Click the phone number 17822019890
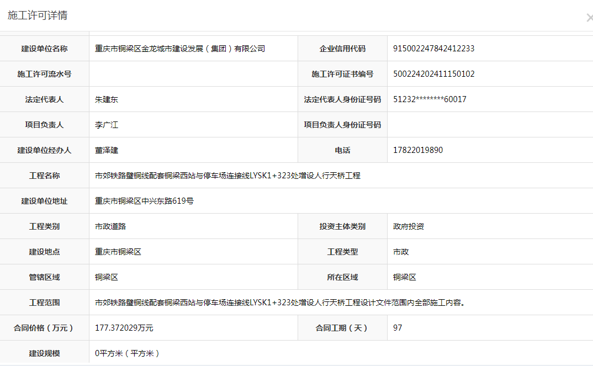The height and width of the screenshot is (366, 593). (x=417, y=150)
